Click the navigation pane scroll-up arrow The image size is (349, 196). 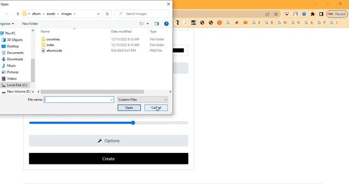(33, 30)
